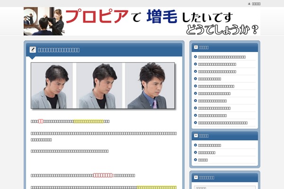This screenshot has height=189, width=284.
Task: Open eighth link in the top sidebar list
Action: (x=214, y=108)
